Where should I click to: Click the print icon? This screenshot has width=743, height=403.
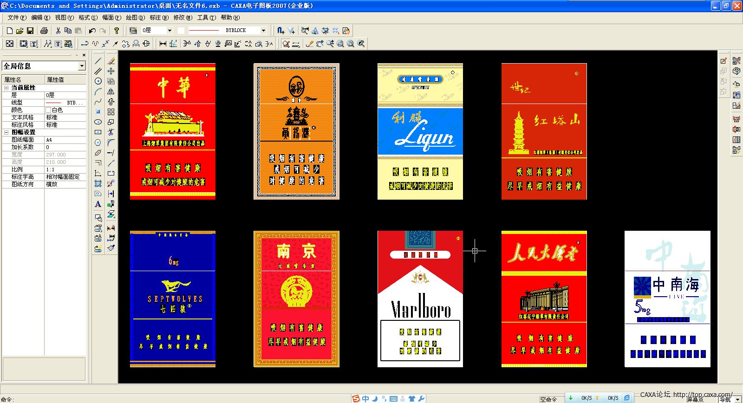[x=44, y=31]
